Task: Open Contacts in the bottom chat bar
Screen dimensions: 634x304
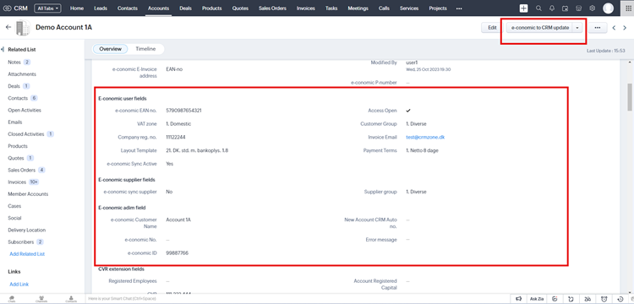Action: (71, 299)
